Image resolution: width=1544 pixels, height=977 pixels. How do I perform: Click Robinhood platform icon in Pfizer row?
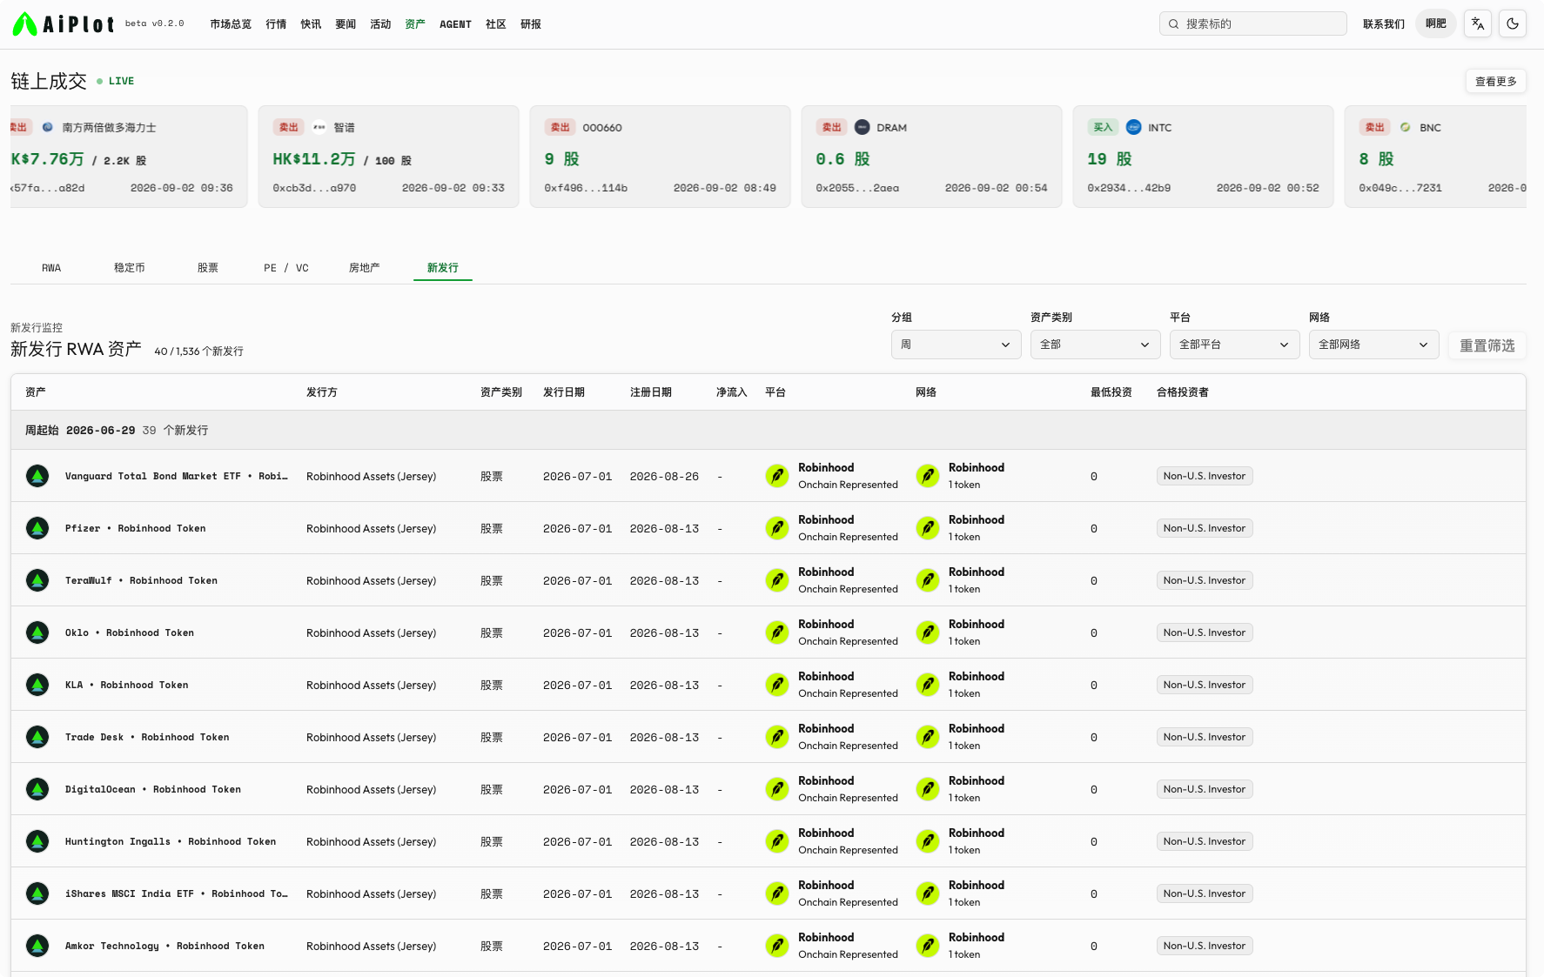(x=777, y=528)
